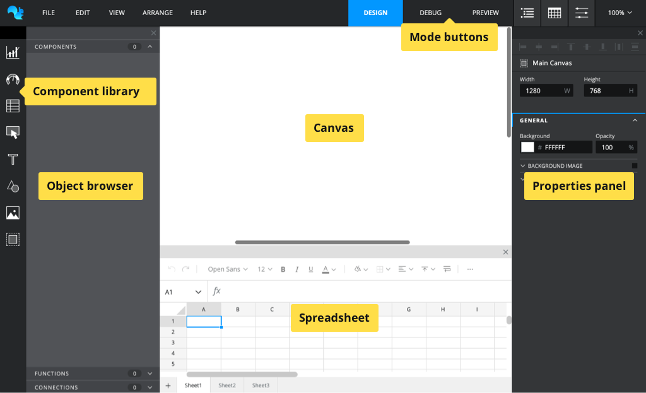This screenshot has width=646, height=393.
Task: Open the 100% zoom dropdown
Action: [x=620, y=13]
